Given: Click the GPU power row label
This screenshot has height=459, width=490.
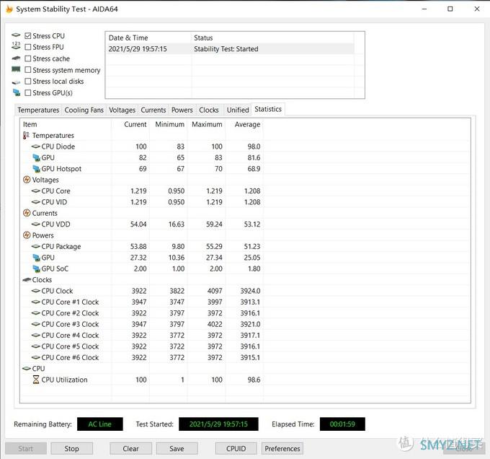Looking at the screenshot, I should pos(48,258).
